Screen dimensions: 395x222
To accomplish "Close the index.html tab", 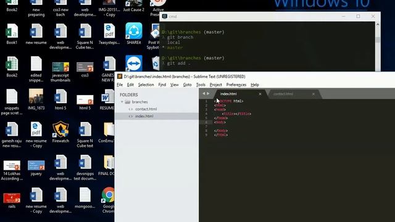I will click(260, 94).
